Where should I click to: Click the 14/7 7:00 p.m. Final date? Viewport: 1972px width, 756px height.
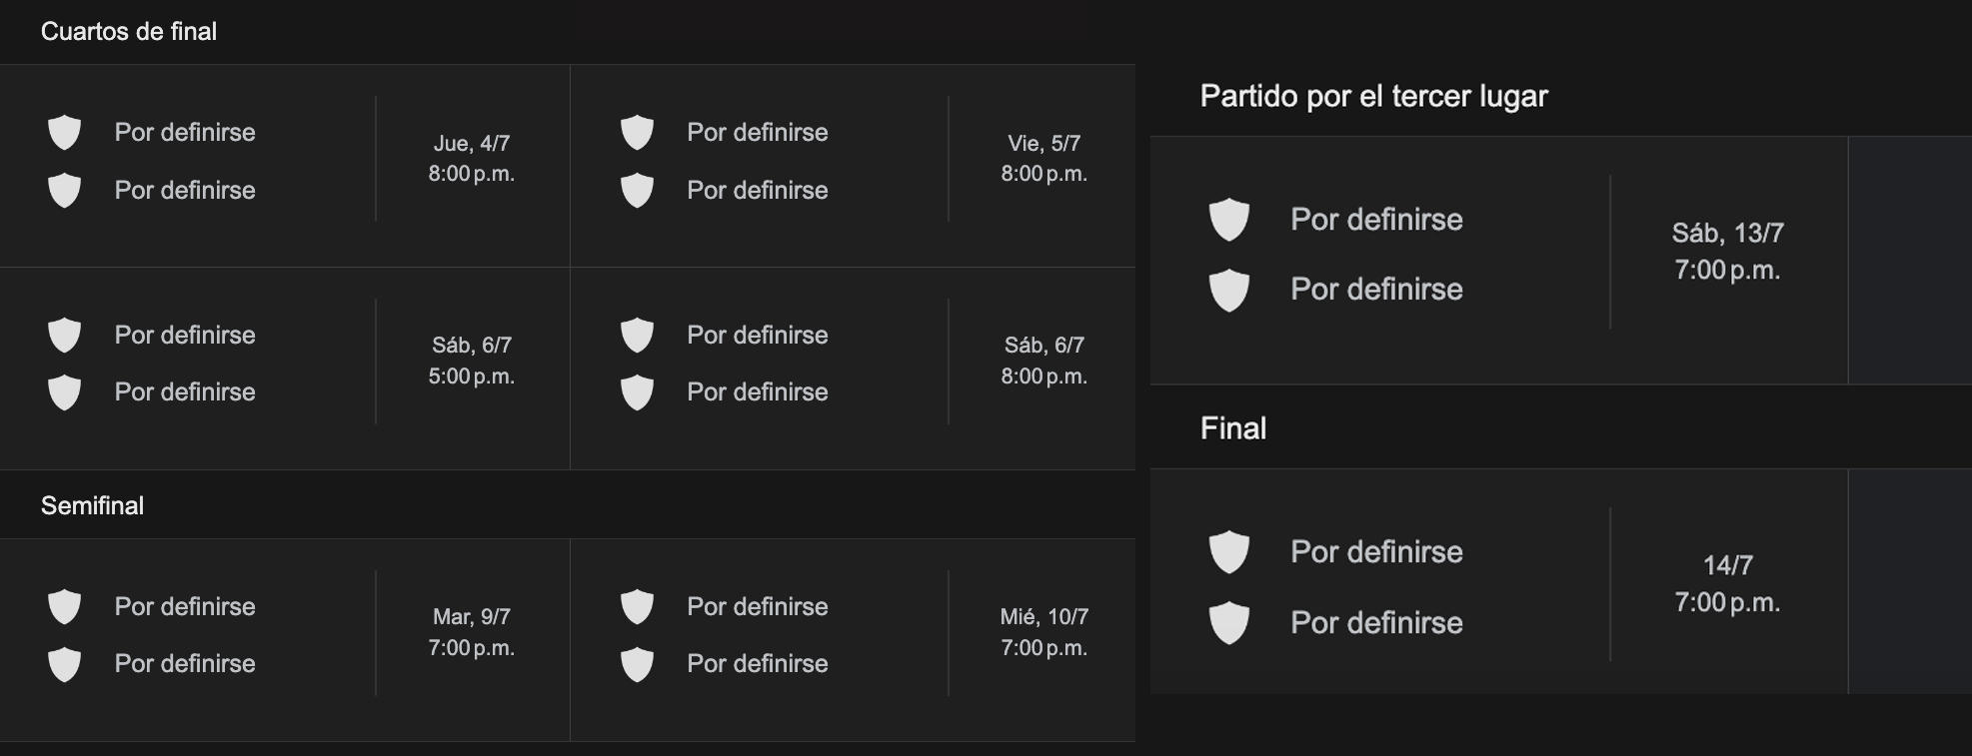[x=1727, y=584]
